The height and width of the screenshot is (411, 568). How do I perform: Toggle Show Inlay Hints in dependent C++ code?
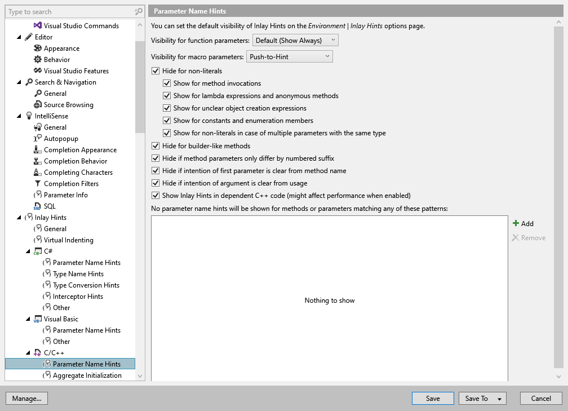point(155,195)
